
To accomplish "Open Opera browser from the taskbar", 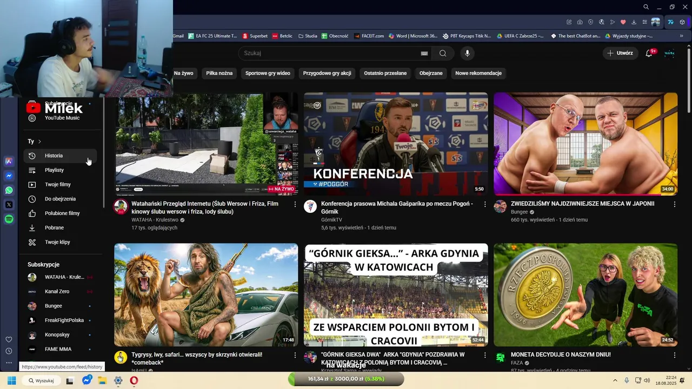I will pos(134,380).
